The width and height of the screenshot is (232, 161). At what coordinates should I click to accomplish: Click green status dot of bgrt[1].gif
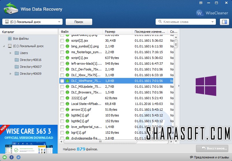click(67, 133)
